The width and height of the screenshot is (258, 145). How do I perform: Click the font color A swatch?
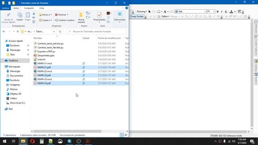[x=231, y=12]
